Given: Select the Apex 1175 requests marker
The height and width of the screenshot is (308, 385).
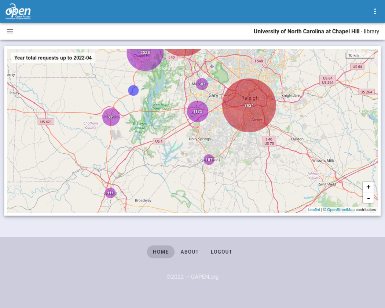Looking at the screenshot, I should 198,111.
